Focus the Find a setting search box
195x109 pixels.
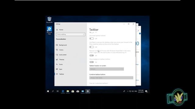point(71,34)
